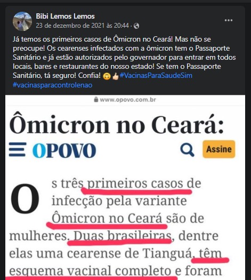The height and width of the screenshot is (280, 251).
Task: Open the #VacinasParaSaudeSim hashtag
Action: pyautogui.click(x=156, y=76)
